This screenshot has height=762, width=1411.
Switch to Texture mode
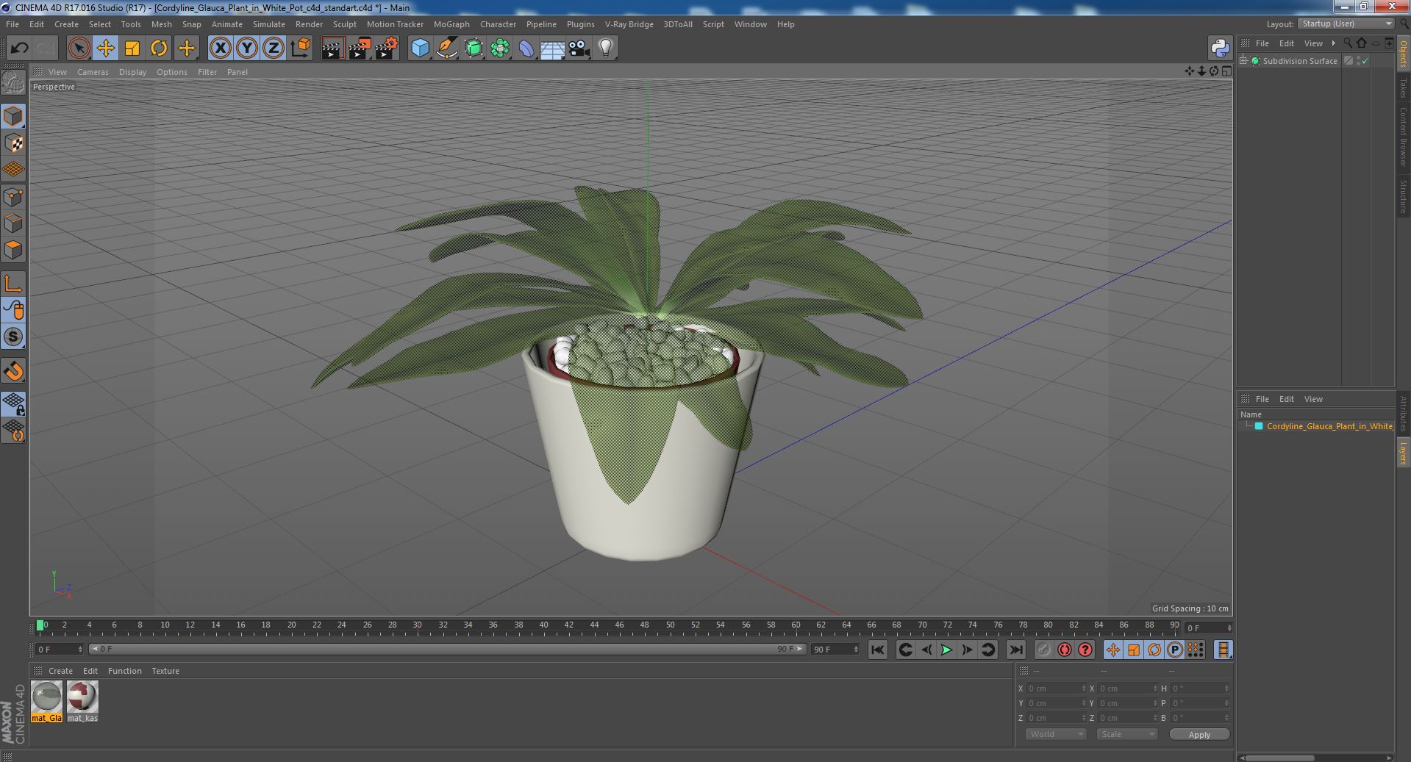(x=13, y=143)
